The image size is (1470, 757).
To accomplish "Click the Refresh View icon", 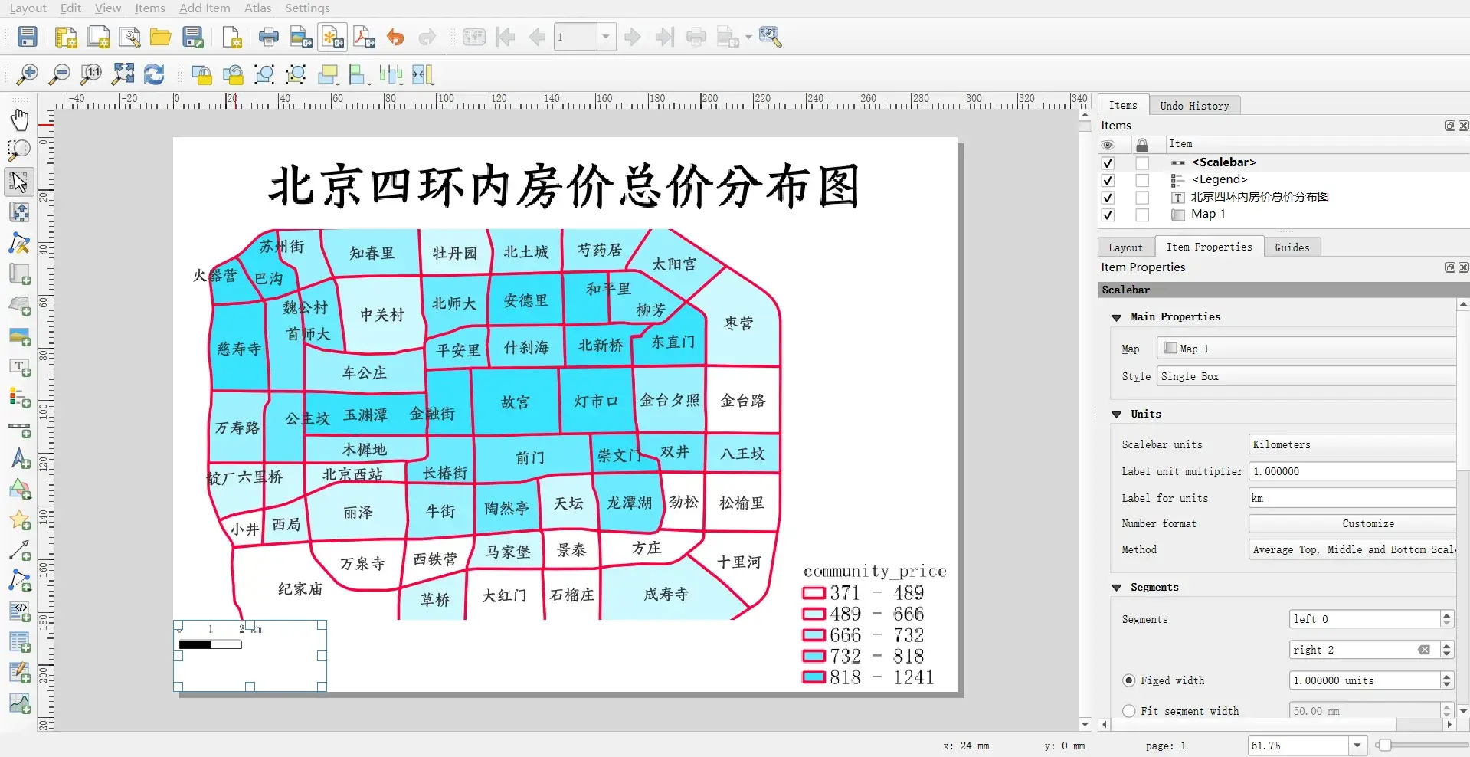I will click(x=154, y=74).
